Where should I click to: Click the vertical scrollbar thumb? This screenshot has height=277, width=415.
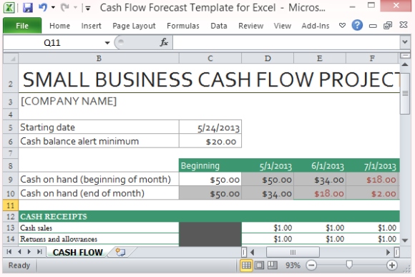(x=405, y=93)
